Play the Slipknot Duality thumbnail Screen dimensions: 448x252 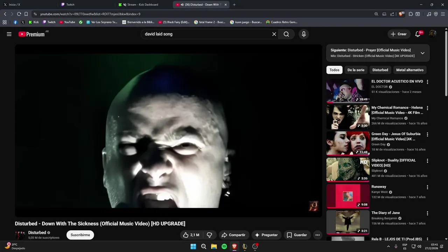pos(348,170)
